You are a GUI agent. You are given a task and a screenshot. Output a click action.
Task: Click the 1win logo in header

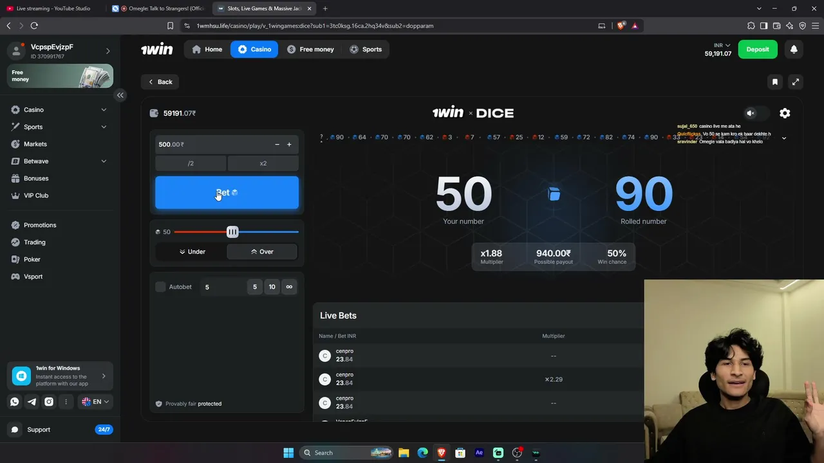click(x=157, y=50)
